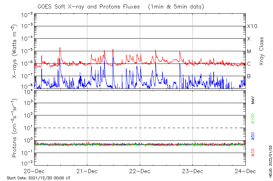
Task: Select the blue ≥50 MeV legend label
Action: [x=253, y=136]
